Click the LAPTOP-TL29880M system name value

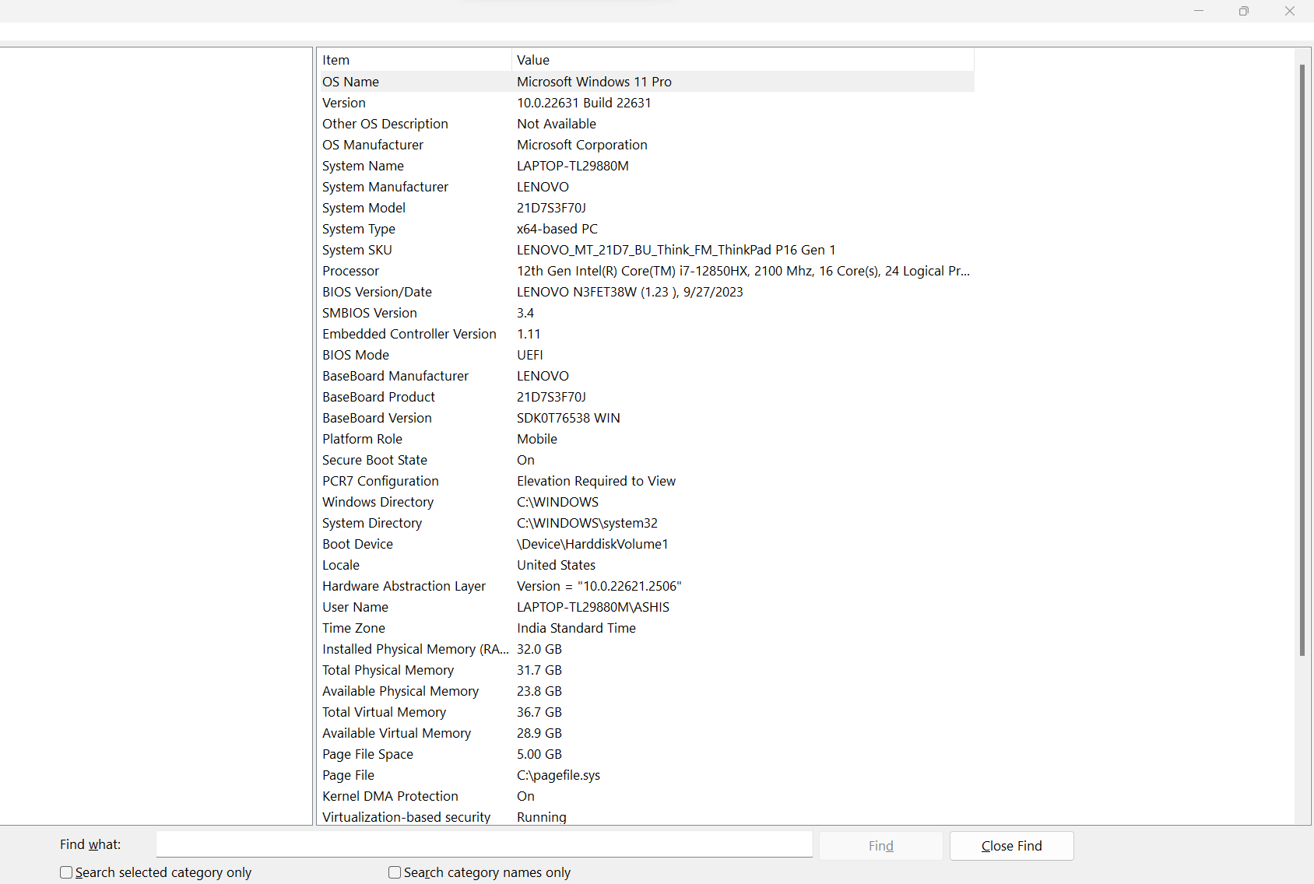pos(573,166)
